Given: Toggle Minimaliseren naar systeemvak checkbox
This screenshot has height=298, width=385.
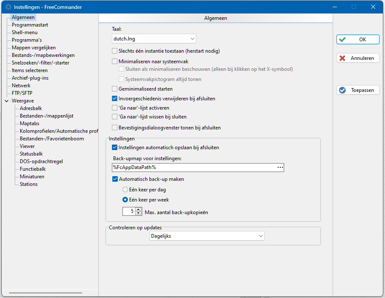Looking at the screenshot, I should click(114, 62).
